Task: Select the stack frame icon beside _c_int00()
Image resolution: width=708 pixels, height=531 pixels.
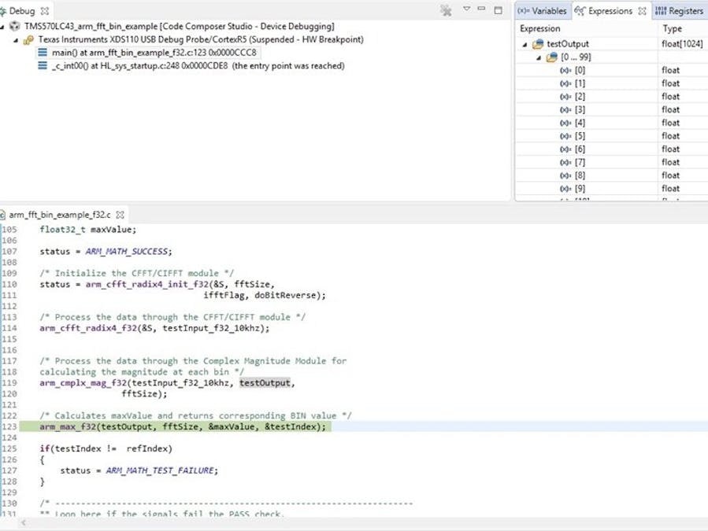Action: [43, 66]
